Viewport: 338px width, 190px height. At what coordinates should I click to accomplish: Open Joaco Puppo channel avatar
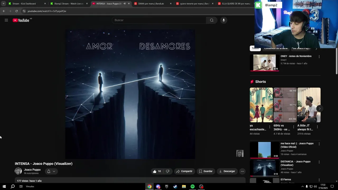pyautogui.click(x=18, y=171)
